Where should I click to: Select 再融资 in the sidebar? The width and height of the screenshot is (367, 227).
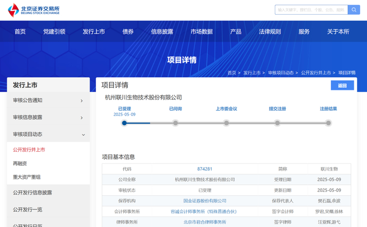pos(20,163)
